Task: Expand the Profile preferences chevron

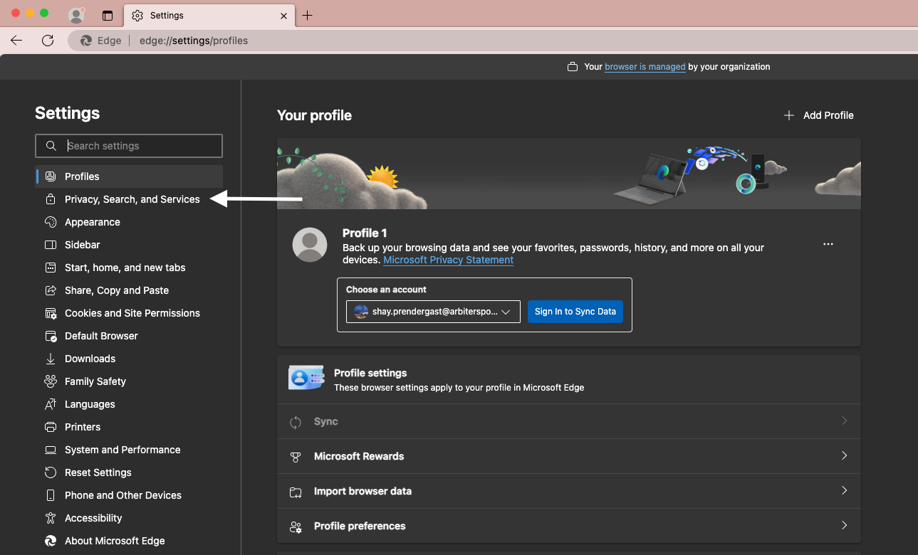Action: tap(844, 525)
